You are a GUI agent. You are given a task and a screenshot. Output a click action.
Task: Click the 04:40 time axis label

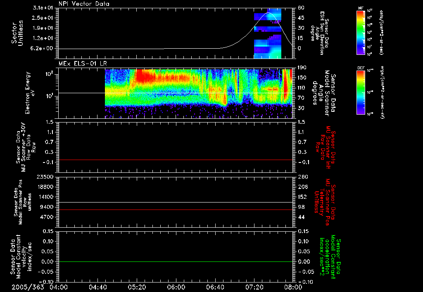pyautogui.click(x=97, y=287)
